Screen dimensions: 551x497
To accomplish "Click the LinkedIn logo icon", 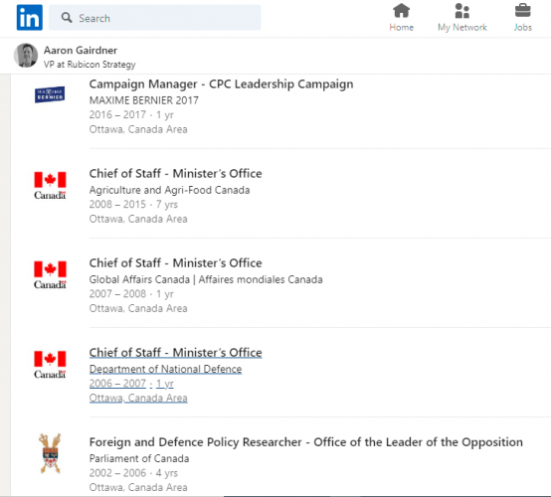I will (30, 18).
